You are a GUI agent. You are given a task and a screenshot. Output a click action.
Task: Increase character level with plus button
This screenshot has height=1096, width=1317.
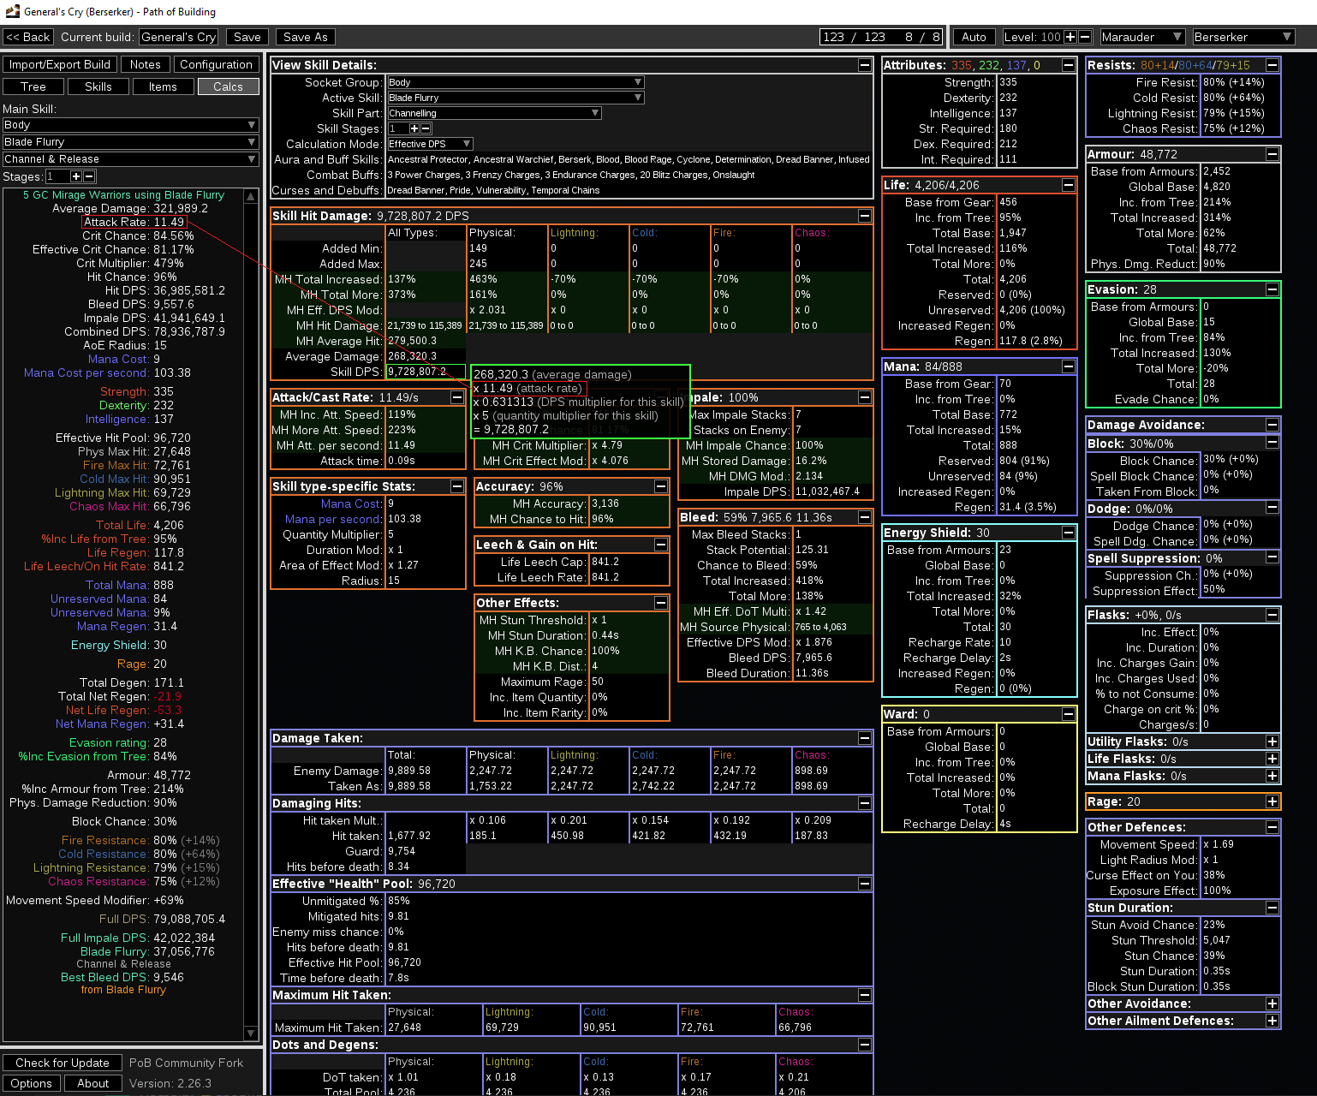1070,37
